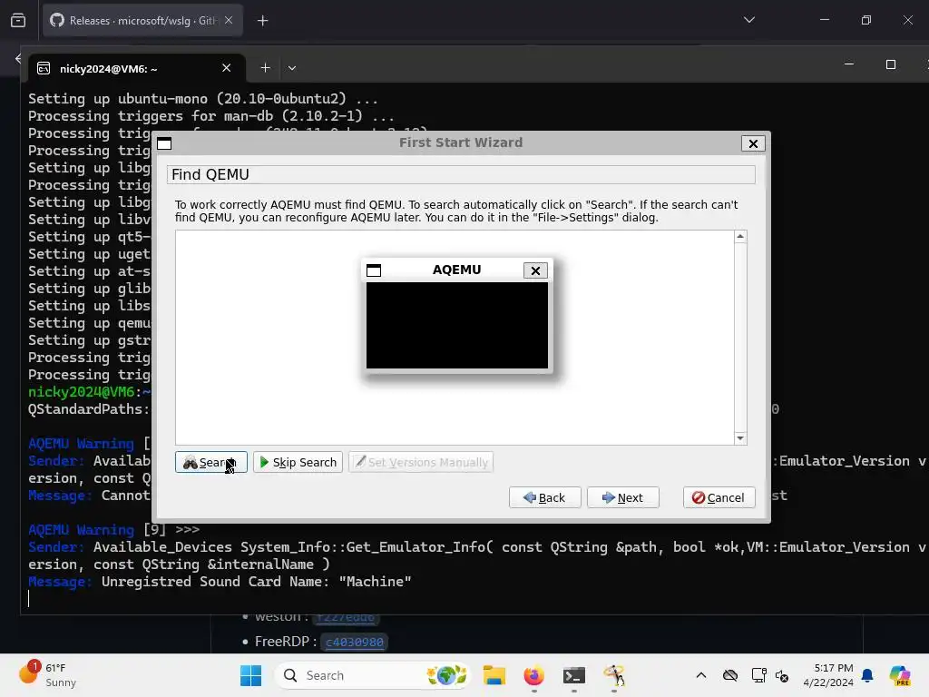Show hidden system tray icons
This screenshot has width=929, height=697.
[x=701, y=675]
